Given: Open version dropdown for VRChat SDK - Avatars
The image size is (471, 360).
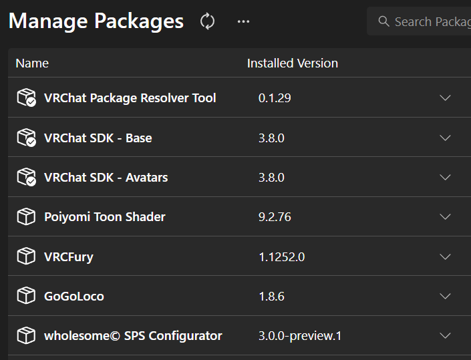Looking at the screenshot, I should click(x=446, y=178).
